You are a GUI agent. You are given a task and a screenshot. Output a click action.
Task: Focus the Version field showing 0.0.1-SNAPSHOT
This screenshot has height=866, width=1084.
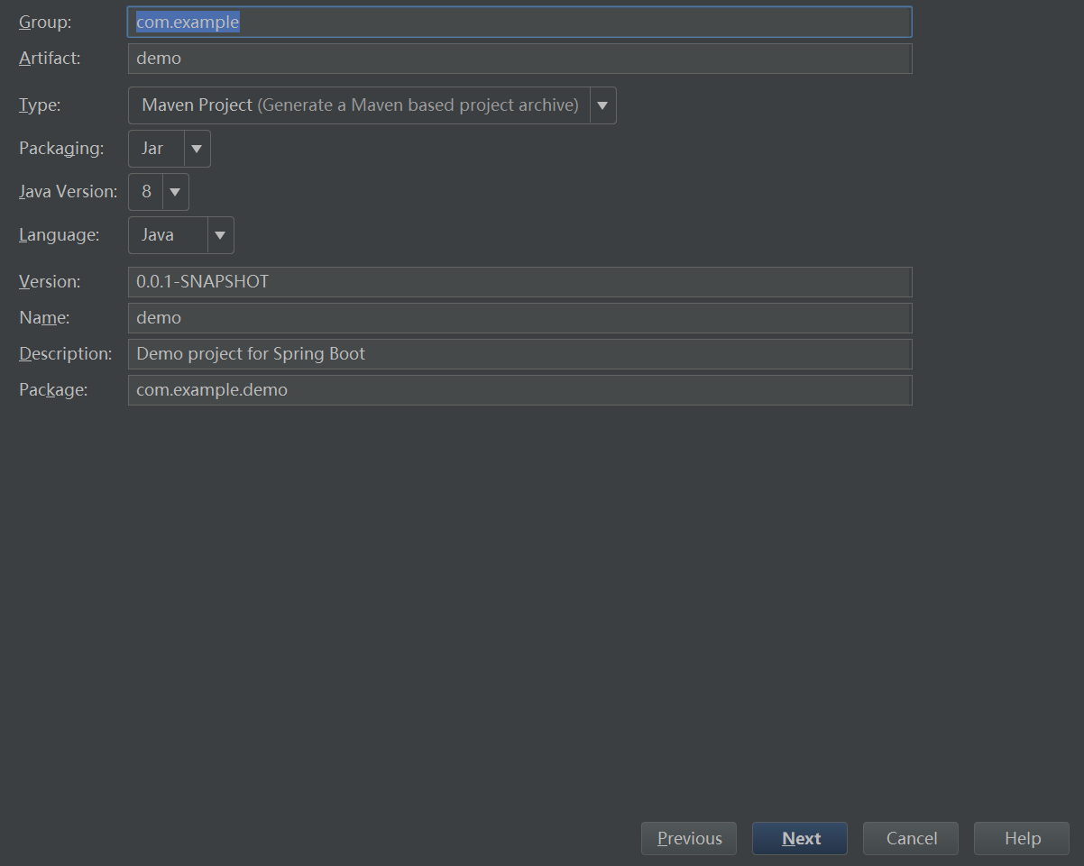click(519, 282)
